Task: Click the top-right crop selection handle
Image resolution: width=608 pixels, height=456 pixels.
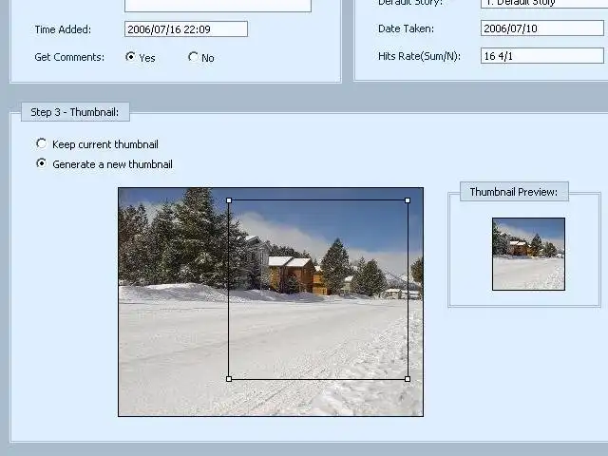Action: 408,200
